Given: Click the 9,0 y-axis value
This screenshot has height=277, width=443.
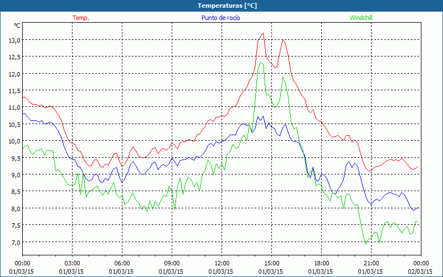Looking at the screenshot, I should [16, 175].
